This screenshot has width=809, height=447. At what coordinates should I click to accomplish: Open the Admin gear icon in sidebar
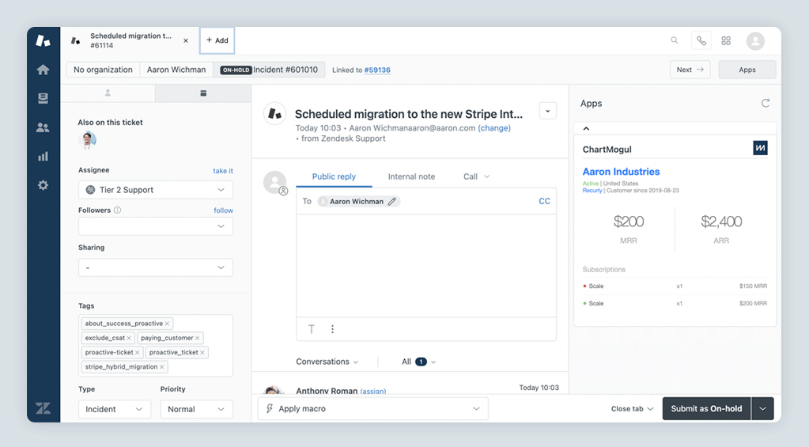(43, 185)
